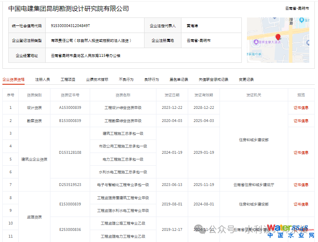Screen dimensions: 318x242
Task: Go to the 业绩技术指标 tab
Action: 97,79
